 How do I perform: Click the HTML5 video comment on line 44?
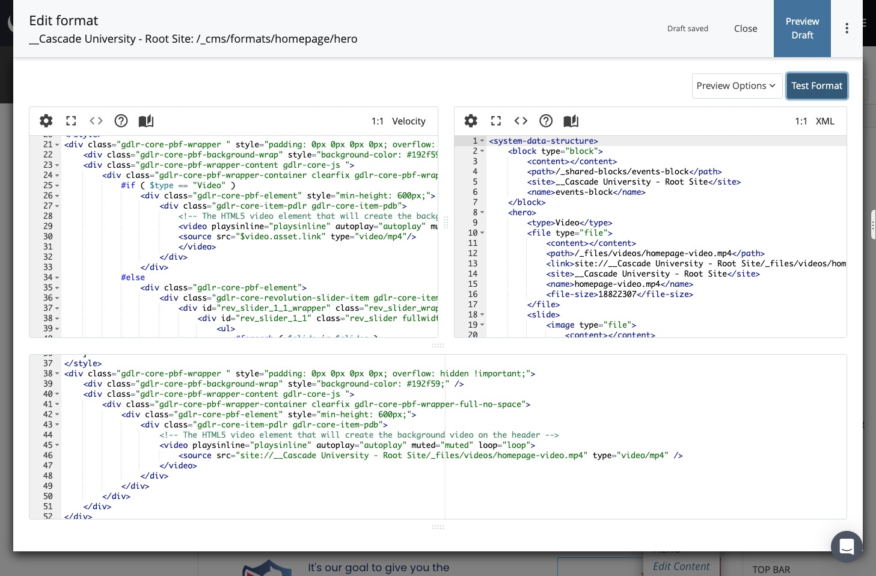(x=359, y=435)
